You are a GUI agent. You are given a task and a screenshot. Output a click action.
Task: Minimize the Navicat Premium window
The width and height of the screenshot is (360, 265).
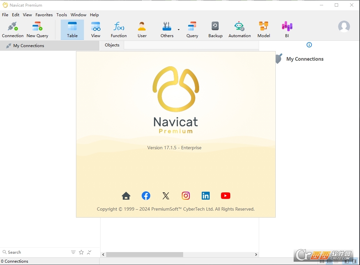[x=322, y=5]
